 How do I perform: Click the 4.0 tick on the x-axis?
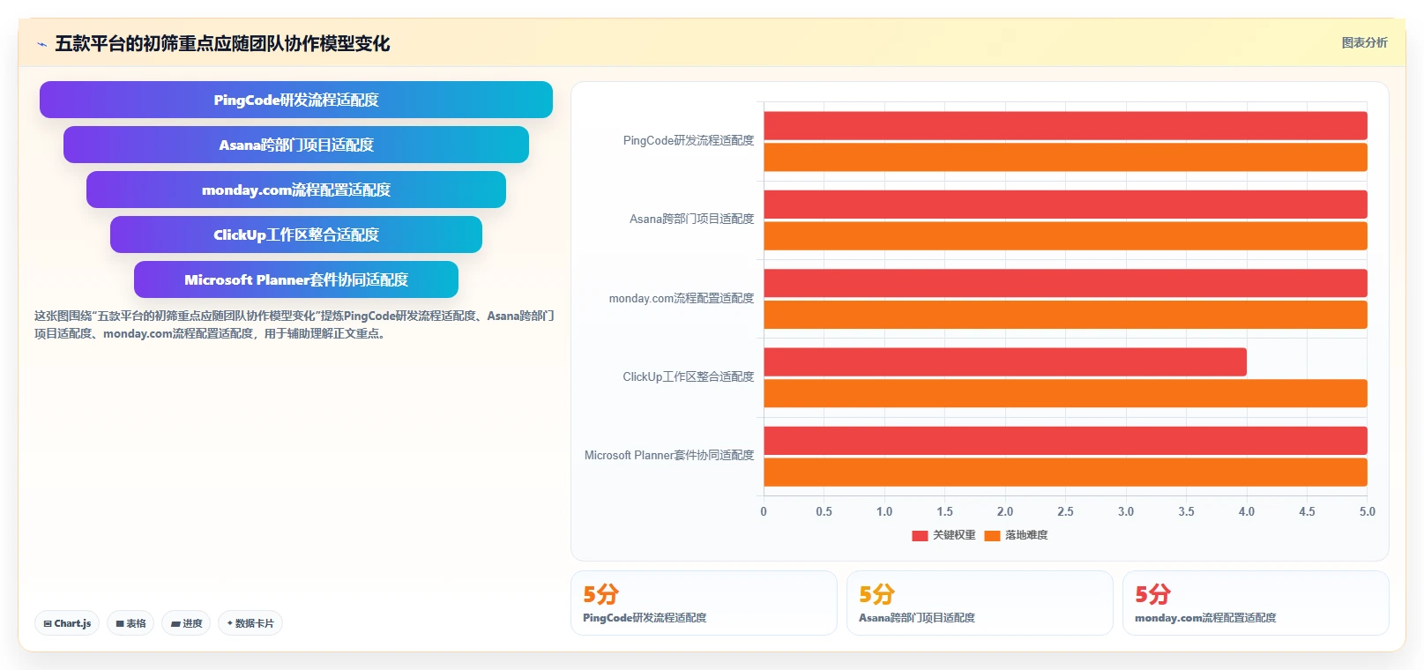click(x=1247, y=511)
